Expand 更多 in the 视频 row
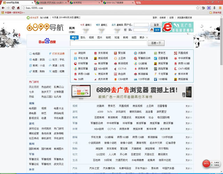 tap(189, 106)
